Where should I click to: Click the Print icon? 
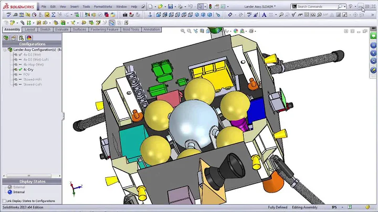tap(180, 6)
